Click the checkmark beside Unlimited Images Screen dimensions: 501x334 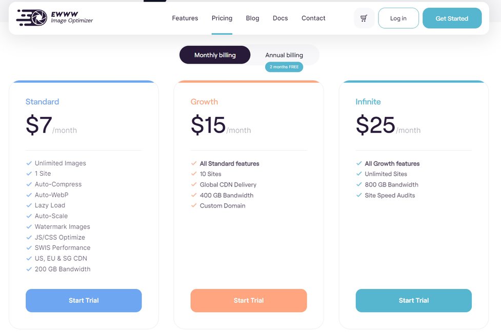tap(29, 163)
